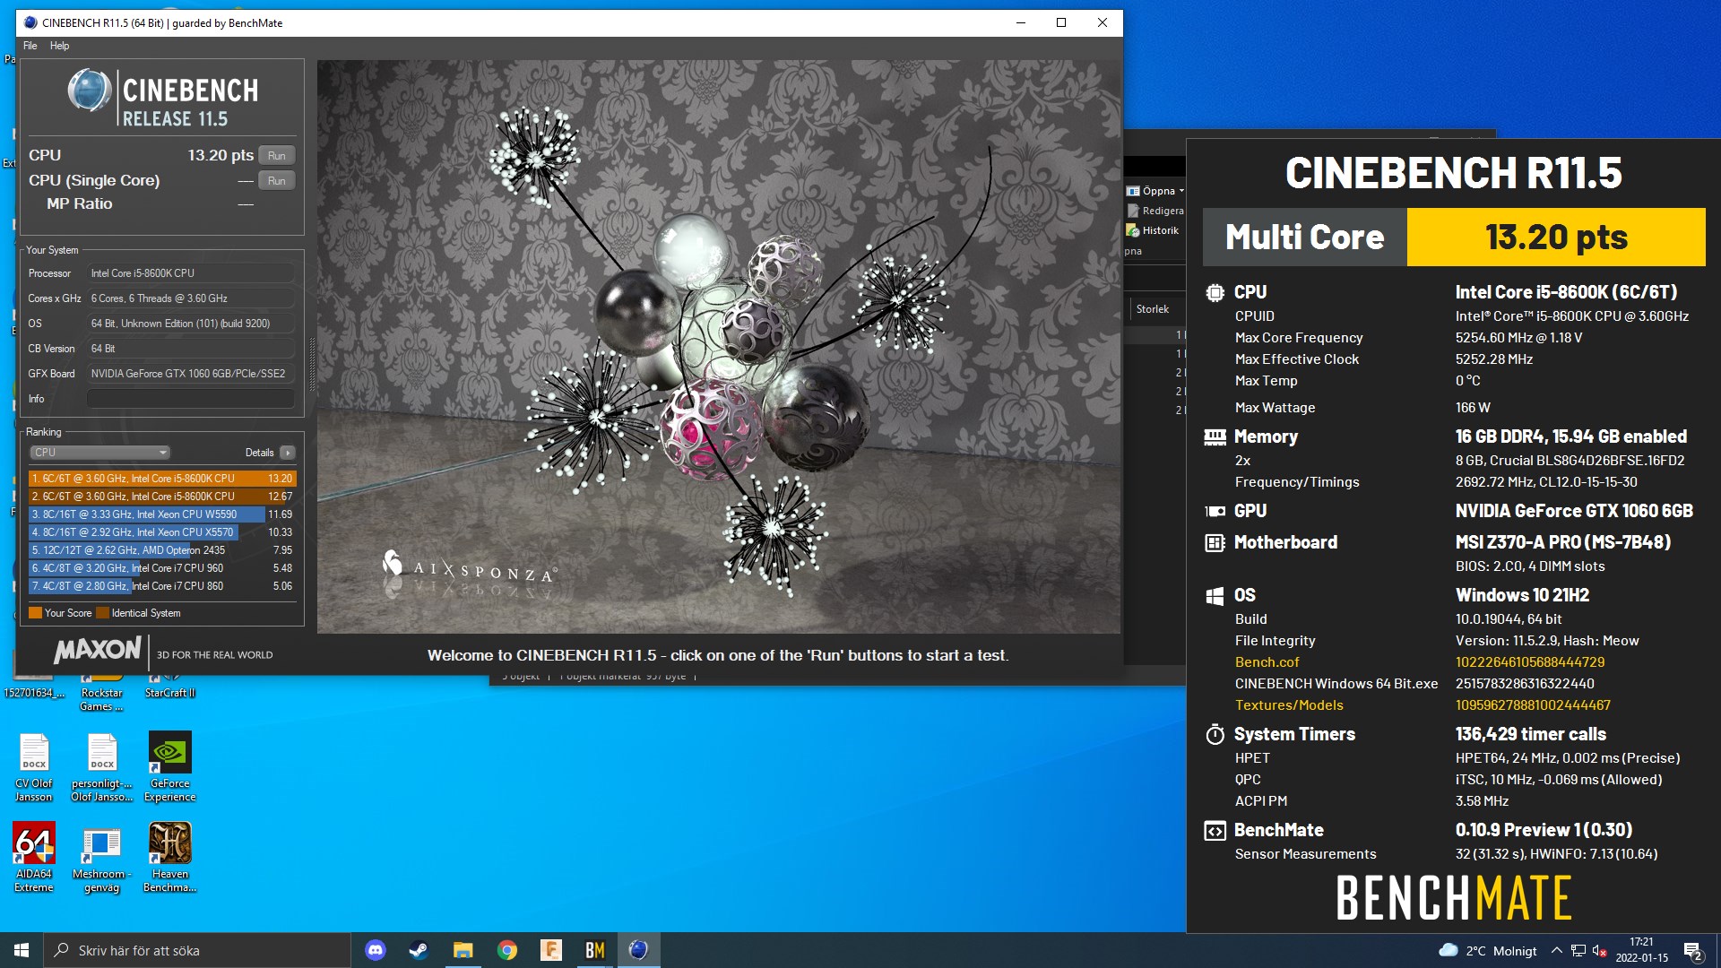This screenshot has height=968, width=1721.
Task: Open File Explorer from the taskbar
Action: [463, 950]
